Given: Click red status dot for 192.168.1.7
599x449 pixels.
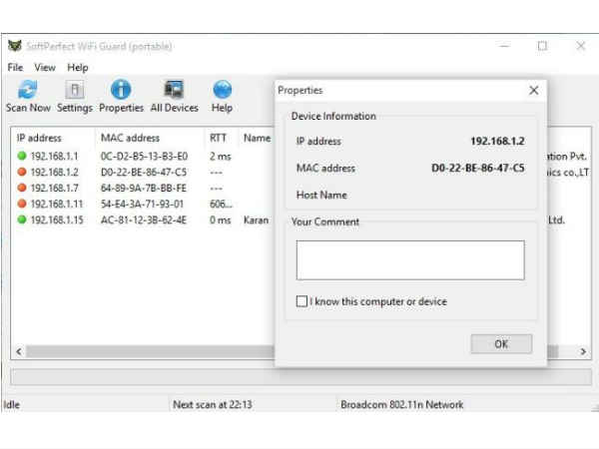Looking at the screenshot, I should [x=22, y=188].
